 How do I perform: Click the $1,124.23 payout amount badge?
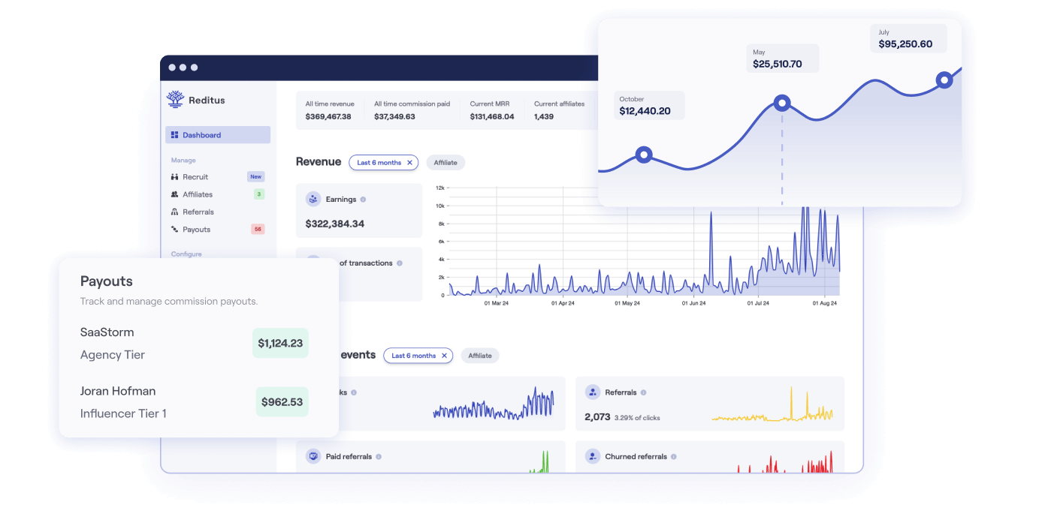pyautogui.click(x=280, y=343)
